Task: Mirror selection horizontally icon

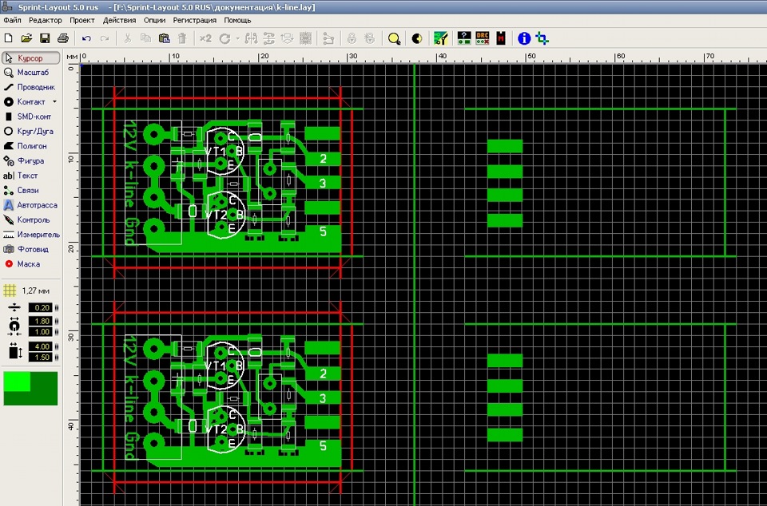Action: click(x=251, y=38)
